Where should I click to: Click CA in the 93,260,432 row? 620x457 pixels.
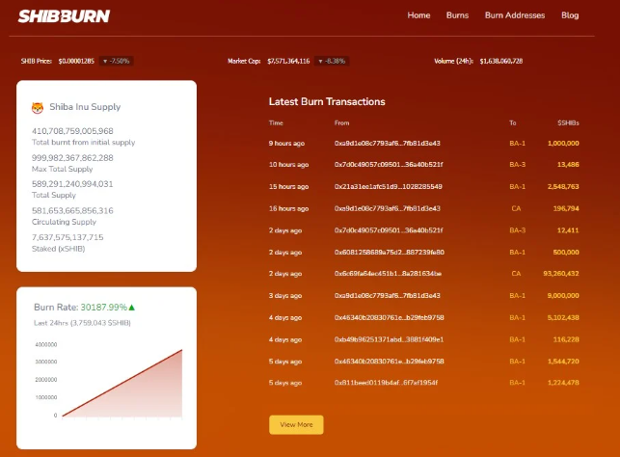[516, 273]
